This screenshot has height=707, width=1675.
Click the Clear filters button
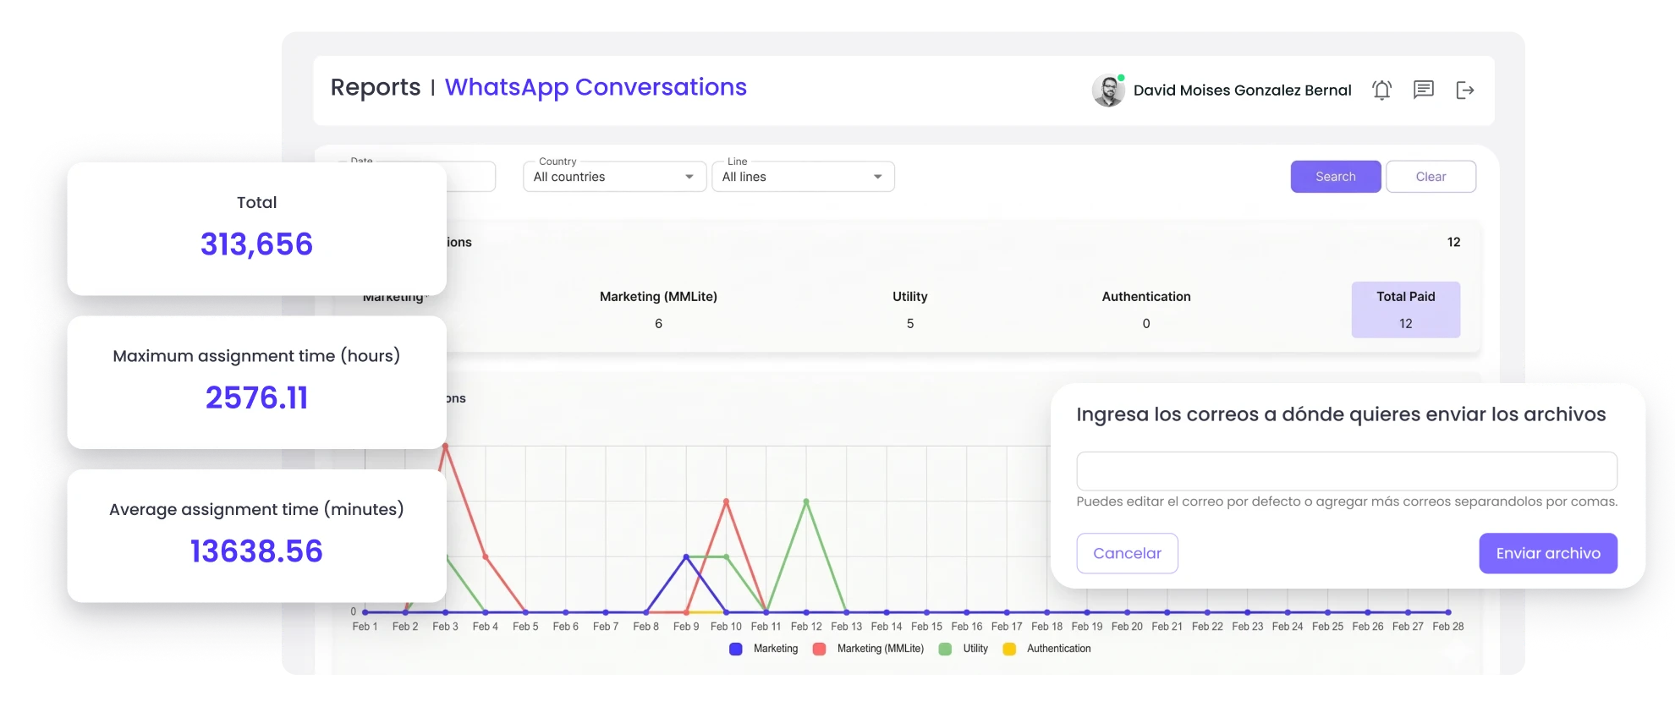coord(1431,177)
